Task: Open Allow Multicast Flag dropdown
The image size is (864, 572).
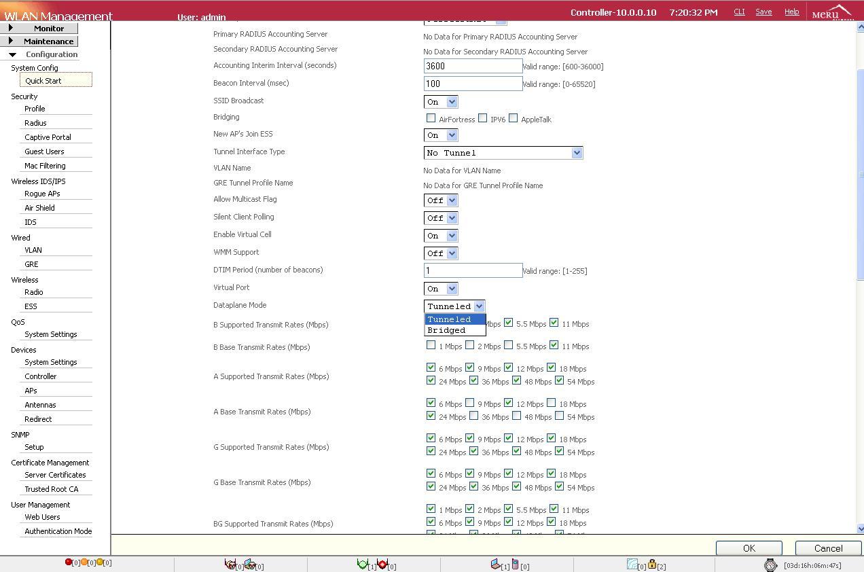Action: coord(441,200)
